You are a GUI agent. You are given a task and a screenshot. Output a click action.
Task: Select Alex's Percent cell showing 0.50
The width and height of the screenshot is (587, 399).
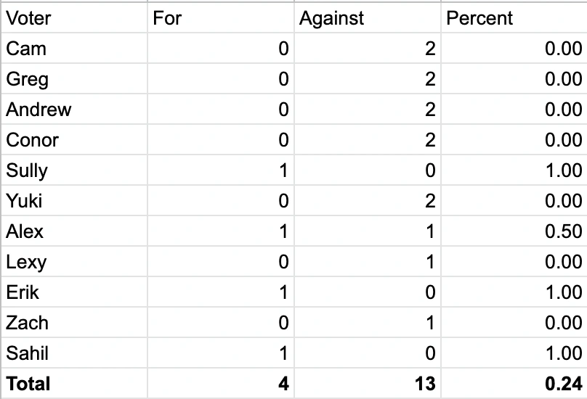coord(513,231)
